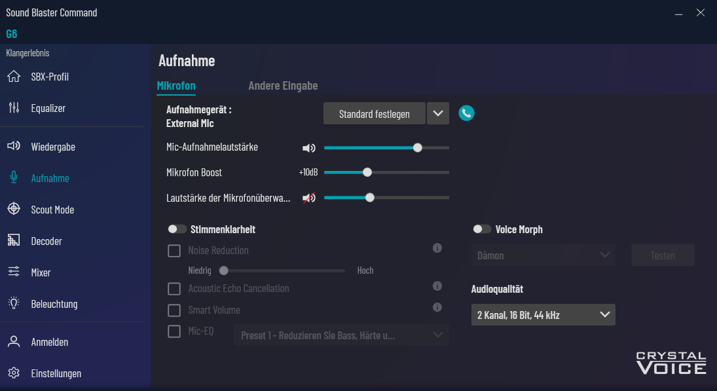
Task: Mute Mic-Aufnahmelautstärke via speaker icon
Action: click(309, 148)
